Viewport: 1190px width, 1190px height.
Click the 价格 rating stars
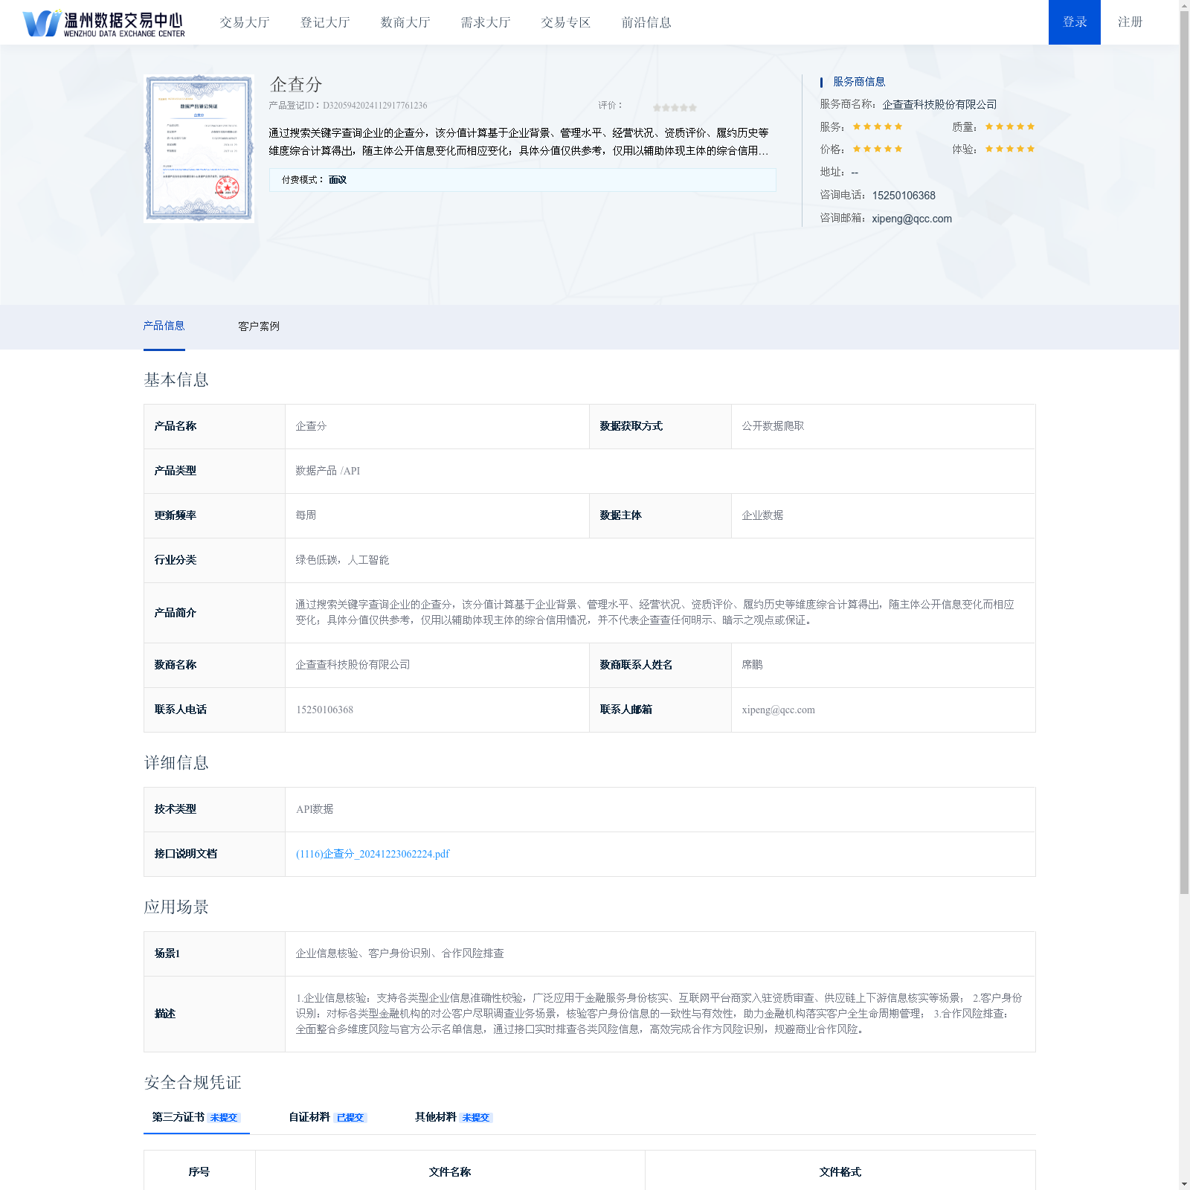click(878, 149)
